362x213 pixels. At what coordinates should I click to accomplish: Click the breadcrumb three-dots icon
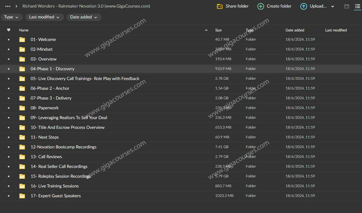pos(7,6)
